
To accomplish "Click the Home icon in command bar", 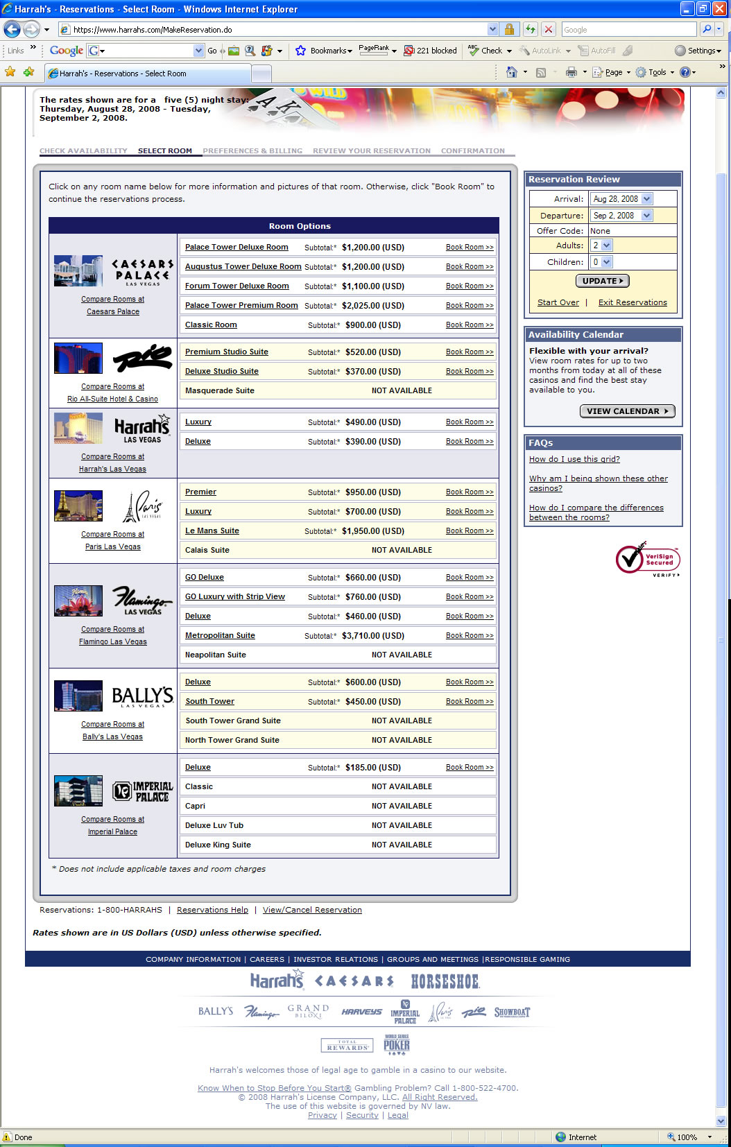I will 512,72.
